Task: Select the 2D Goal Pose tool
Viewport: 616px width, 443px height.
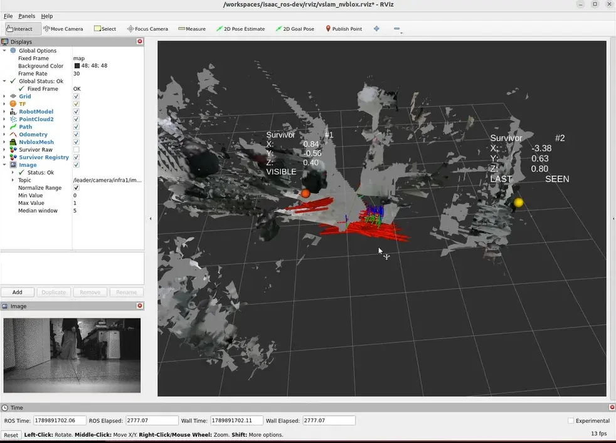Action: pos(295,29)
